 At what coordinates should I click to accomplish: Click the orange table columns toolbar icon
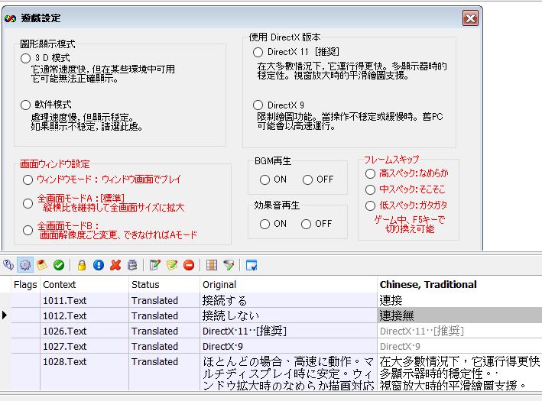[x=212, y=265]
